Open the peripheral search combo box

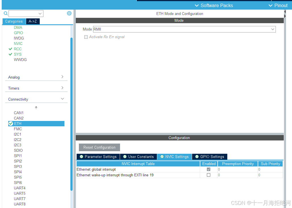click(26, 14)
